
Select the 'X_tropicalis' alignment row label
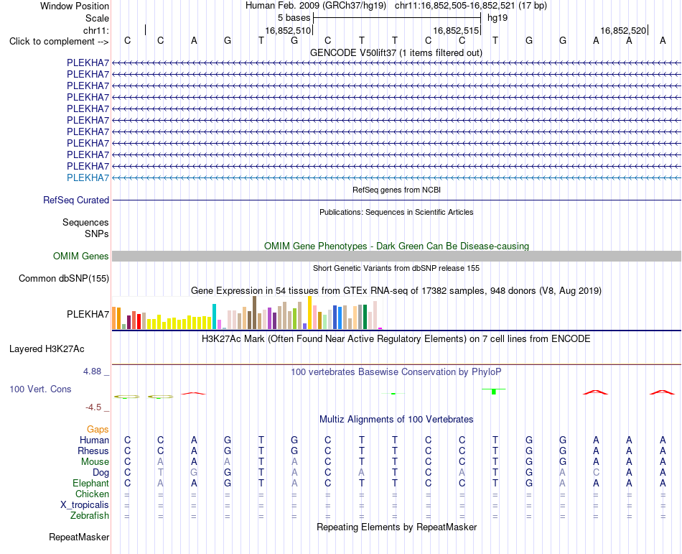(85, 505)
